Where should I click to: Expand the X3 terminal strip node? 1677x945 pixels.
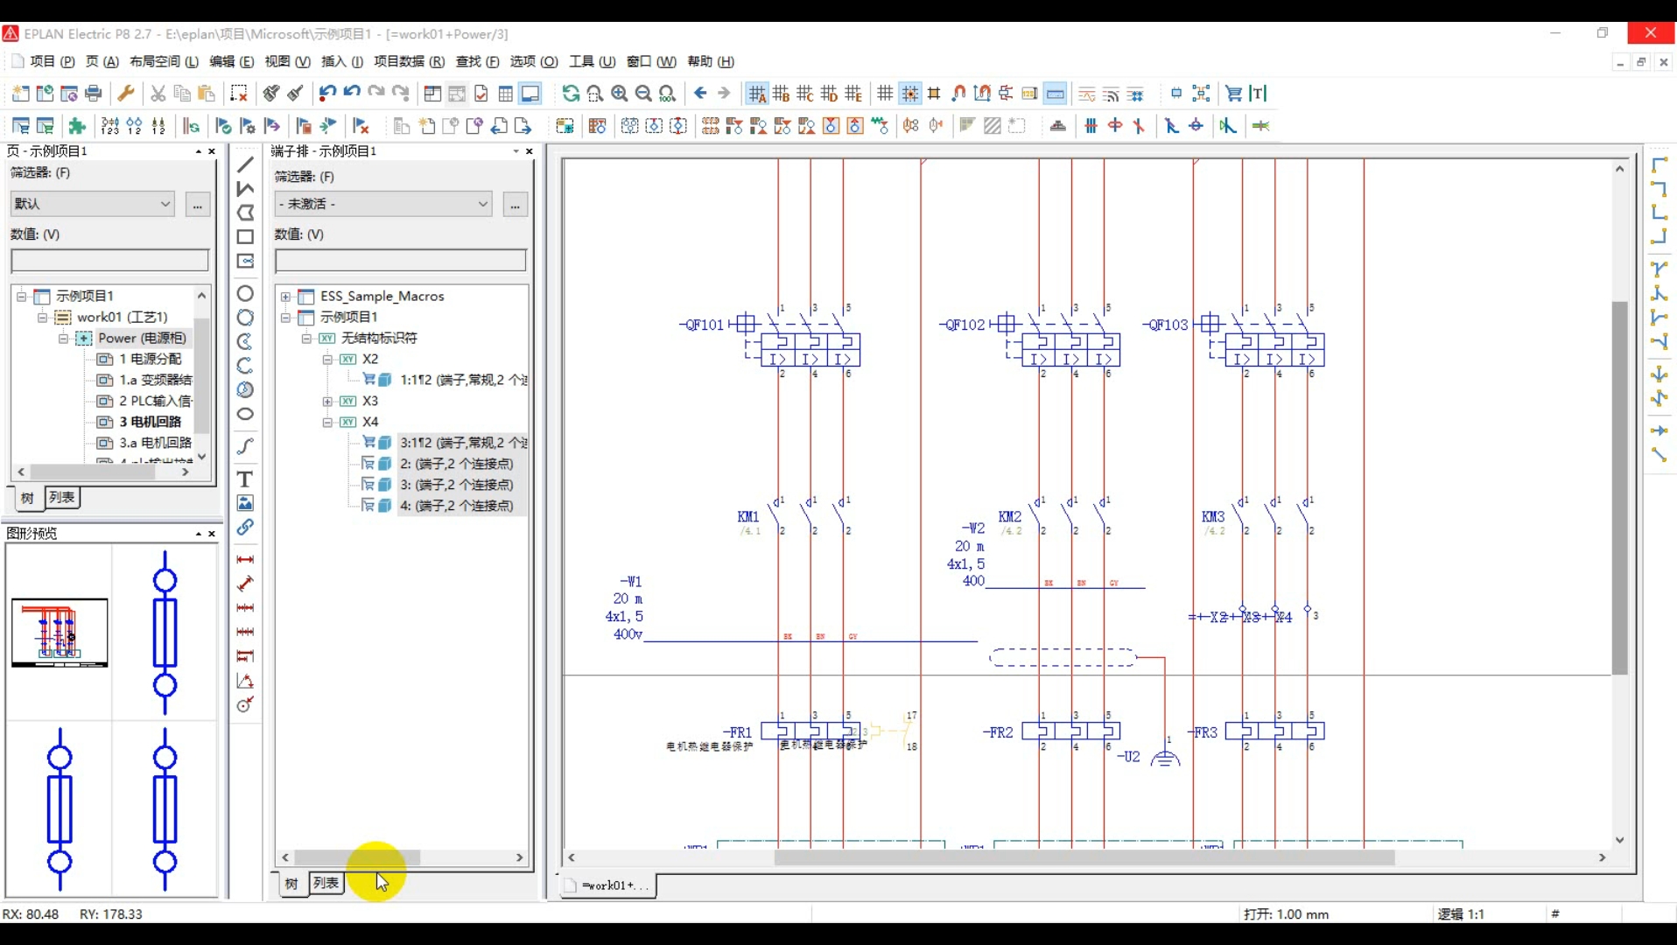point(327,402)
